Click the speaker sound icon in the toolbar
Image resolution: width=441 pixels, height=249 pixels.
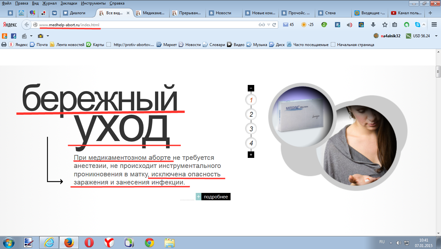click(349, 25)
